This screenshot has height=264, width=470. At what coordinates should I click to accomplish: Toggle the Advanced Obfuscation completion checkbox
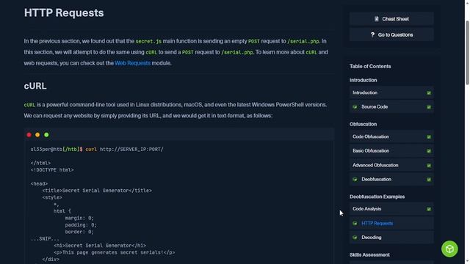[429, 165]
